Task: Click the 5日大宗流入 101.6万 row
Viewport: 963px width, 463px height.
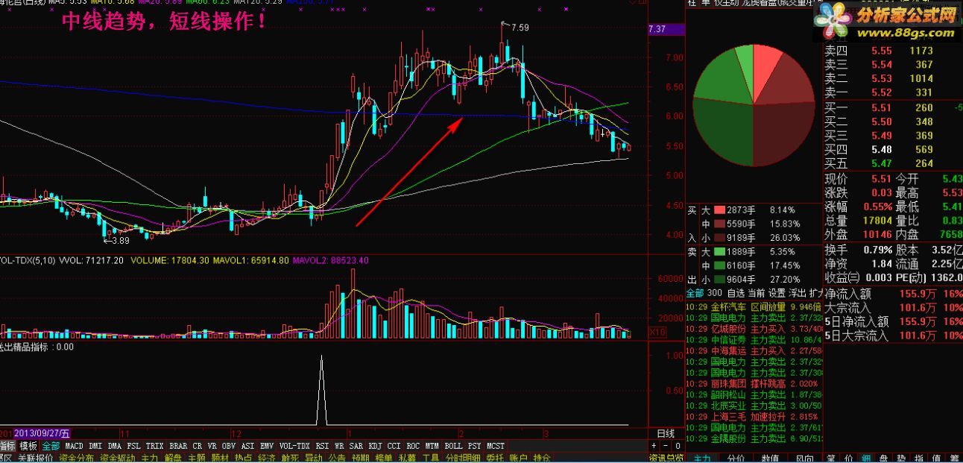Action: pos(893,336)
